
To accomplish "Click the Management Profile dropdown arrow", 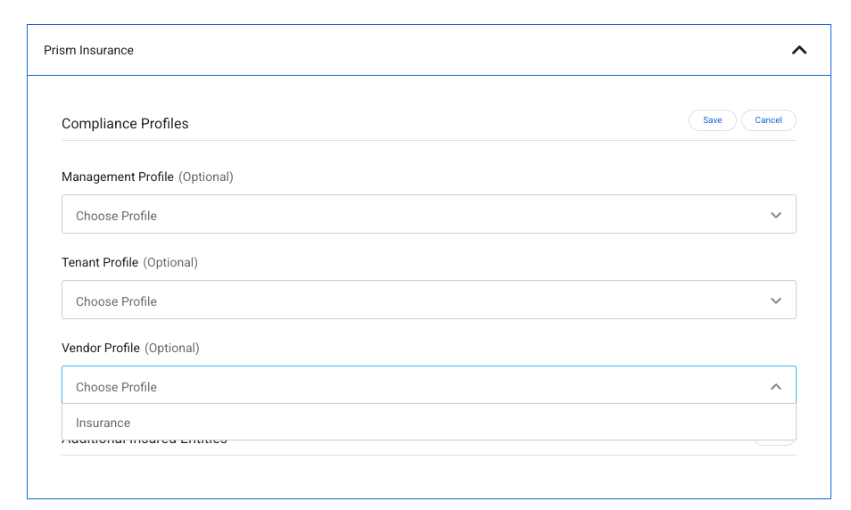I will (775, 215).
